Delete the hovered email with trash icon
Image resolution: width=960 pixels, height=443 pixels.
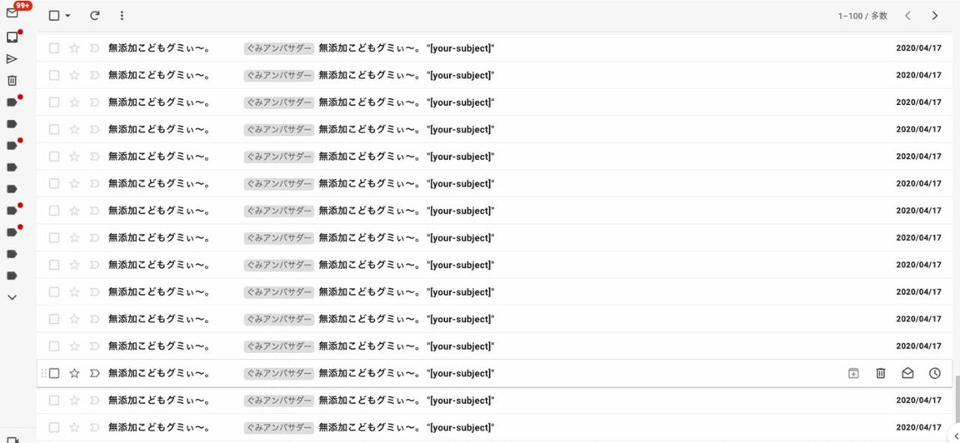click(880, 373)
